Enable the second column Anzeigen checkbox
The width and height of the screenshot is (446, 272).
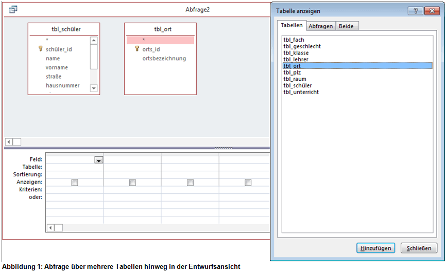pyautogui.click(x=132, y=183)
